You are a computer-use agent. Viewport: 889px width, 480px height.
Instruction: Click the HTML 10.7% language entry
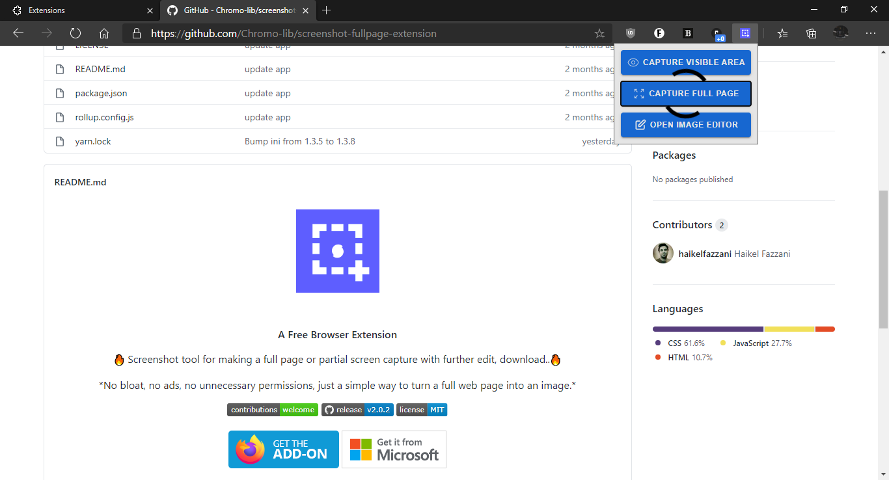point(684,358)
